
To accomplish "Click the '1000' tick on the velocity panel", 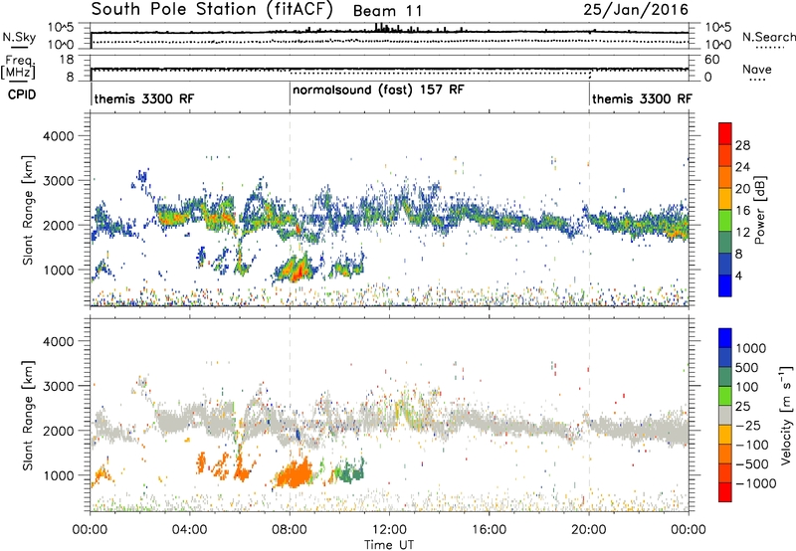I will coord(58,475).
